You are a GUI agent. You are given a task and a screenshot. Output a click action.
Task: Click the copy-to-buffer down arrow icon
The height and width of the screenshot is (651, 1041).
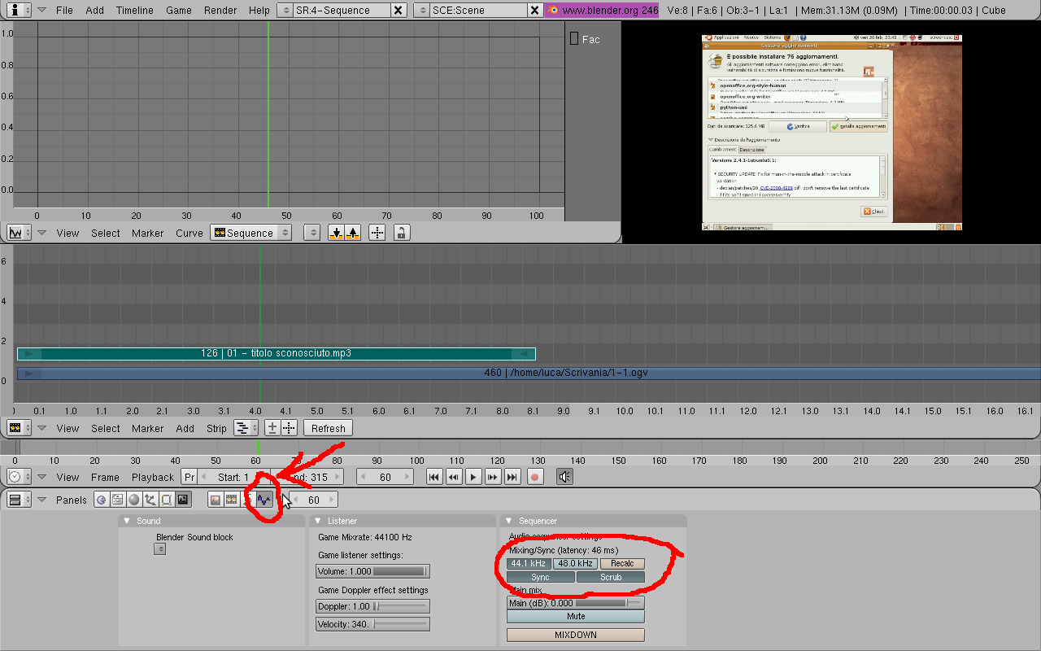(x=336, y=233)
